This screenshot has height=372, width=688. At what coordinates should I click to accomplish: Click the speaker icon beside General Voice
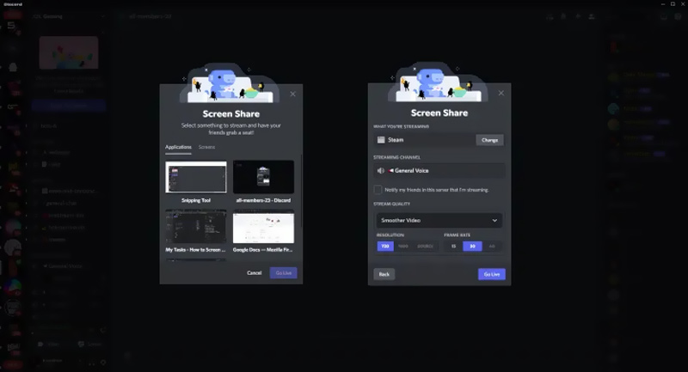(381, 171)
